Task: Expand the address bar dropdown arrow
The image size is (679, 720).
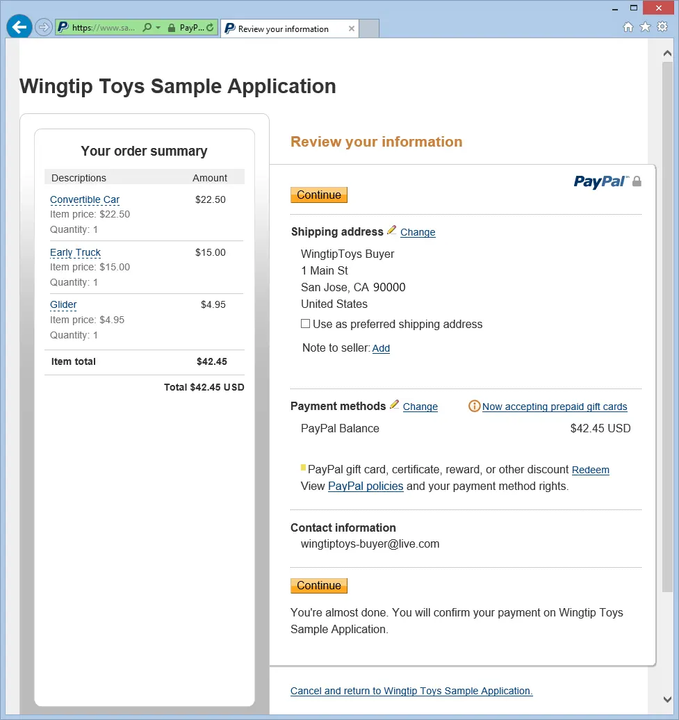Action: 158,28
